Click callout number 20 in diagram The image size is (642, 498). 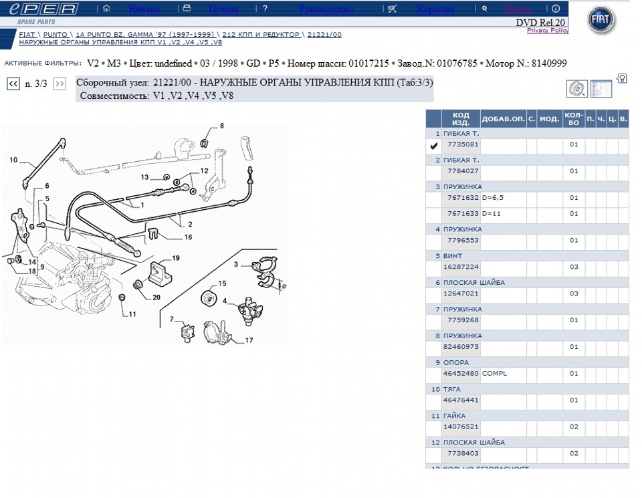[156, 297]
